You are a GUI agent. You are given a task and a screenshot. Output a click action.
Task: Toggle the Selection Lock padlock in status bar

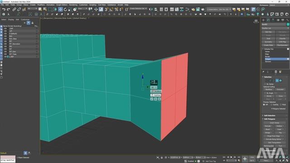click(162, 158)
